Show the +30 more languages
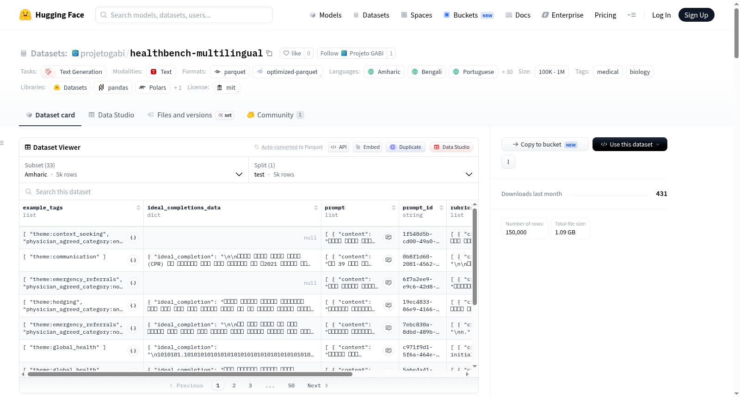 507,72
